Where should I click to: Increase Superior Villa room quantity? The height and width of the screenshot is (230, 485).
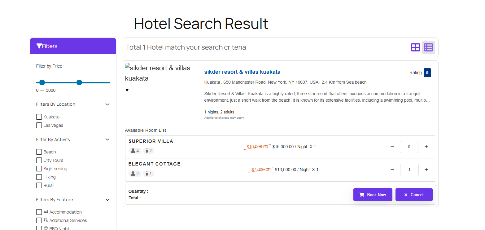point(426,147)
